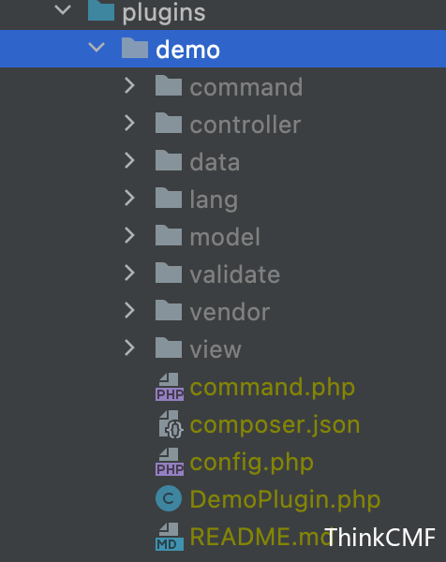The height and width of the screenshot is (562, 446).
Task: Click the PHP icon next to config.php
Action: pos(170,462)
